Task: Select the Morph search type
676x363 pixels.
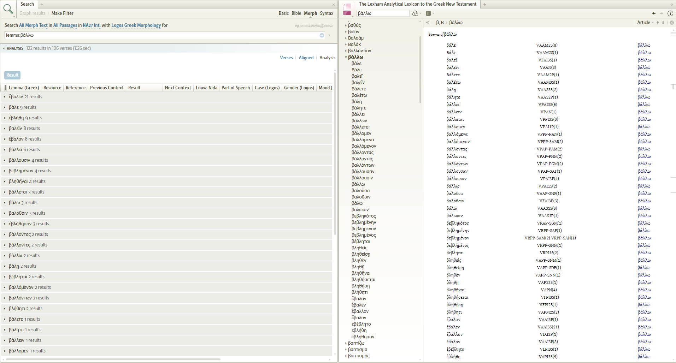Action: click(311, 13)
